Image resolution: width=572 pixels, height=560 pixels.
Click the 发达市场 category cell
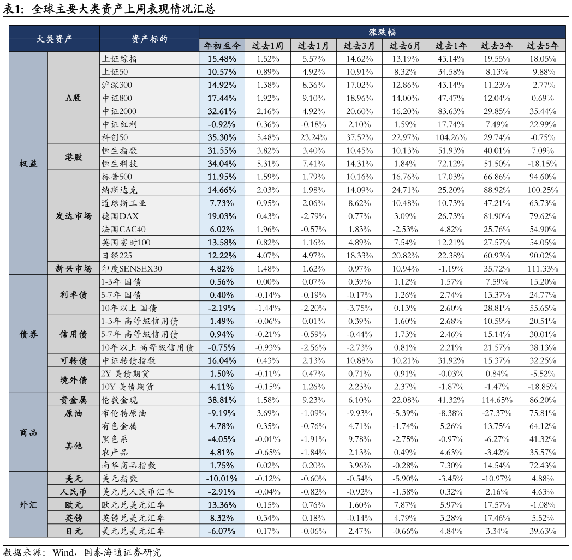73,216
